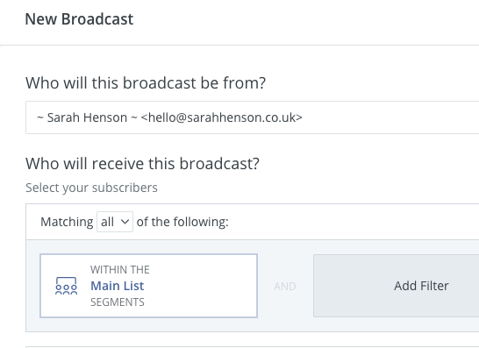Click the 'of the following:' text

tap(182, 222)
